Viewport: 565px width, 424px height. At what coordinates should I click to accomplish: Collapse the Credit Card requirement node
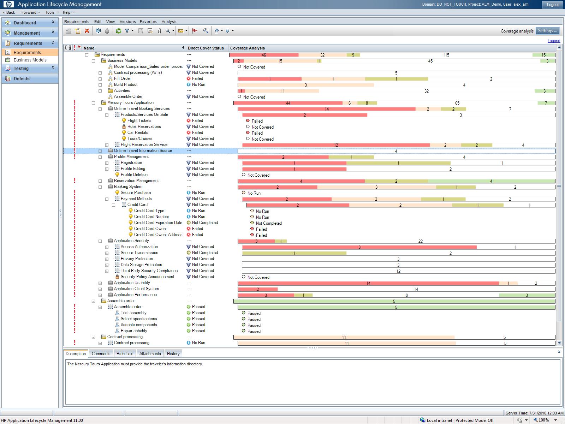113,205
